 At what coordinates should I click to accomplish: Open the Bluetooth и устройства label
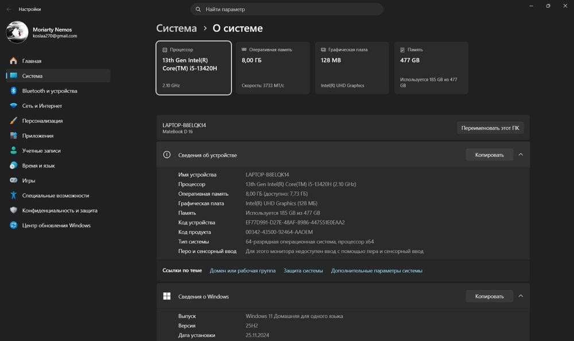(49, 91)
